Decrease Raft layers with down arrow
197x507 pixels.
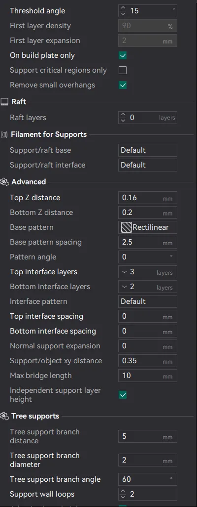(123, 121)
